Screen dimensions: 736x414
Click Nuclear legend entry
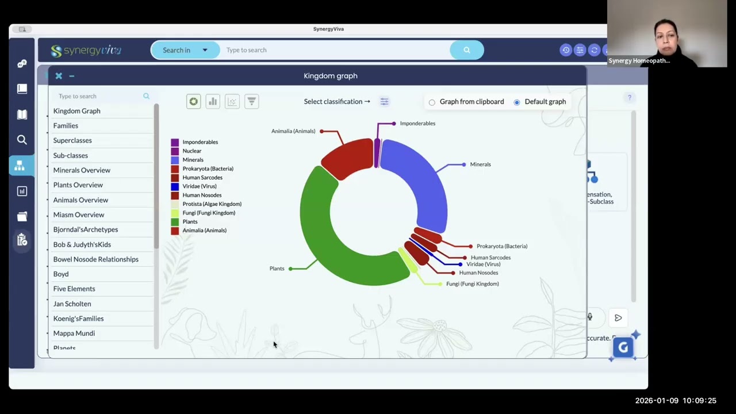192,151
